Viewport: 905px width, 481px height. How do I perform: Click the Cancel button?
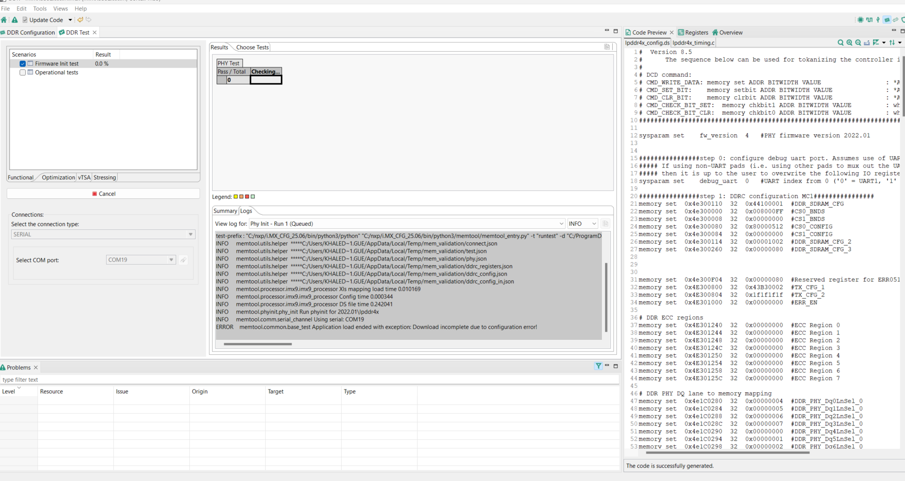(x=103, y=194)
